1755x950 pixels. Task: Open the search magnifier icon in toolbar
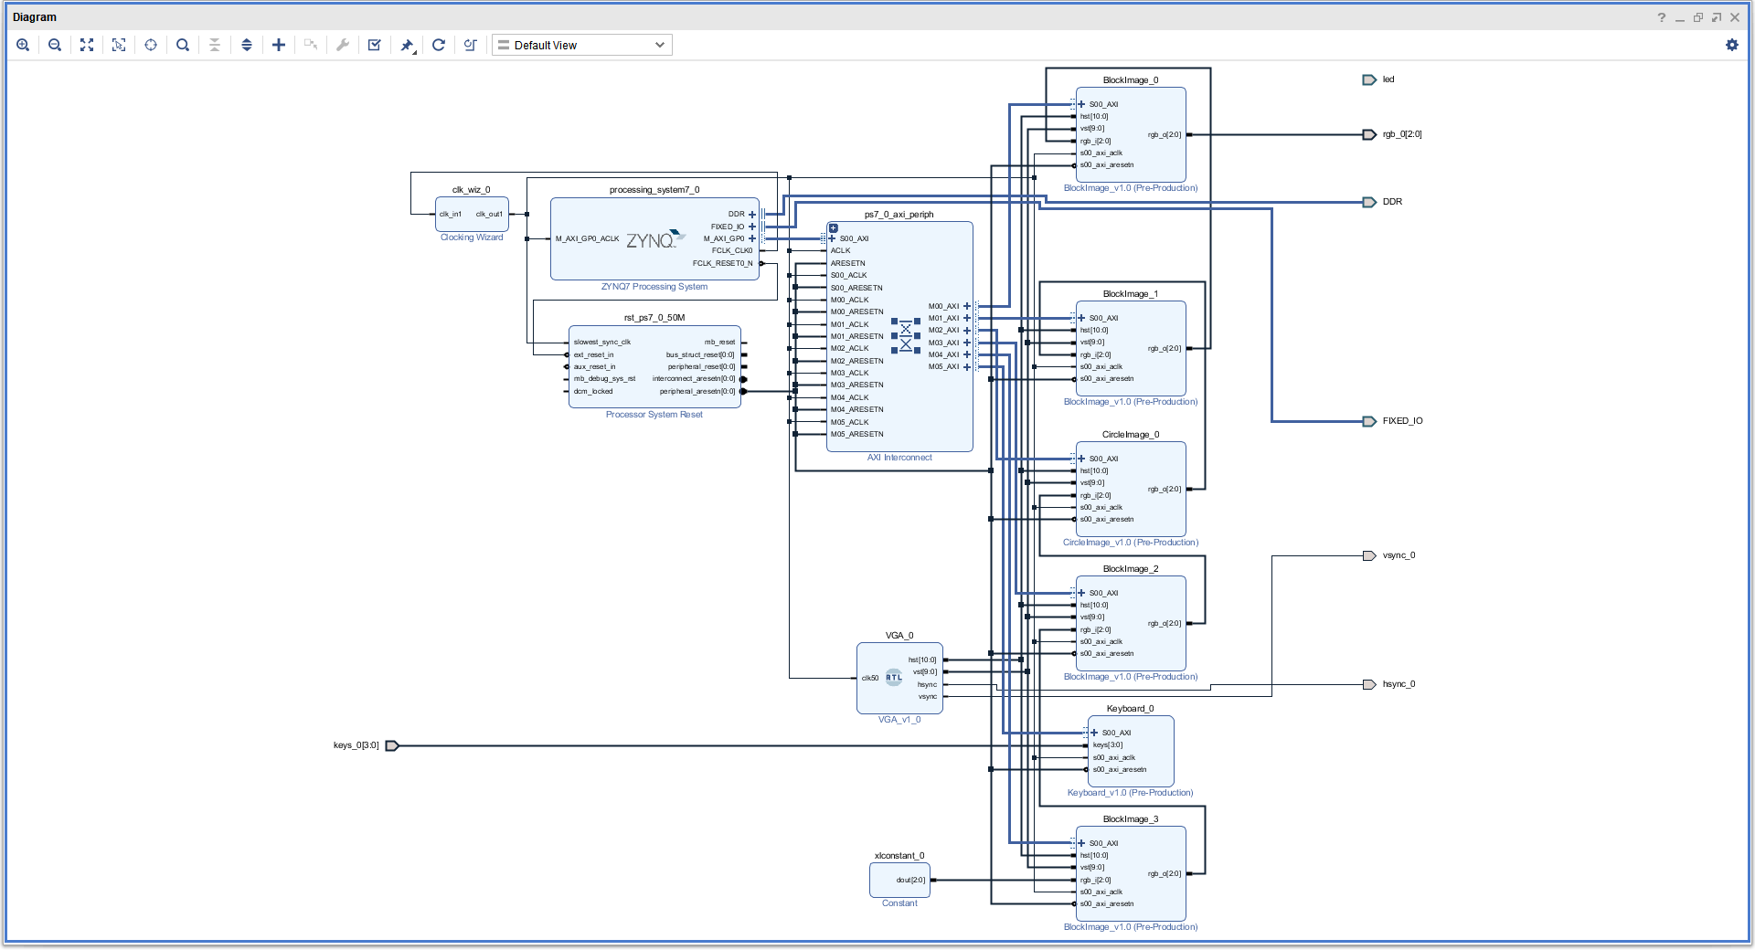click(x=183, y=45)
